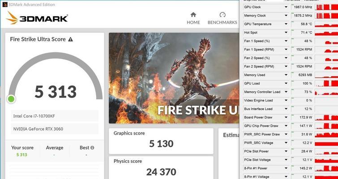Viewport: 338px width, 179px height.
Task: Open the Memory Clock sensor dropdown arrow
Action: coord(286,16)
